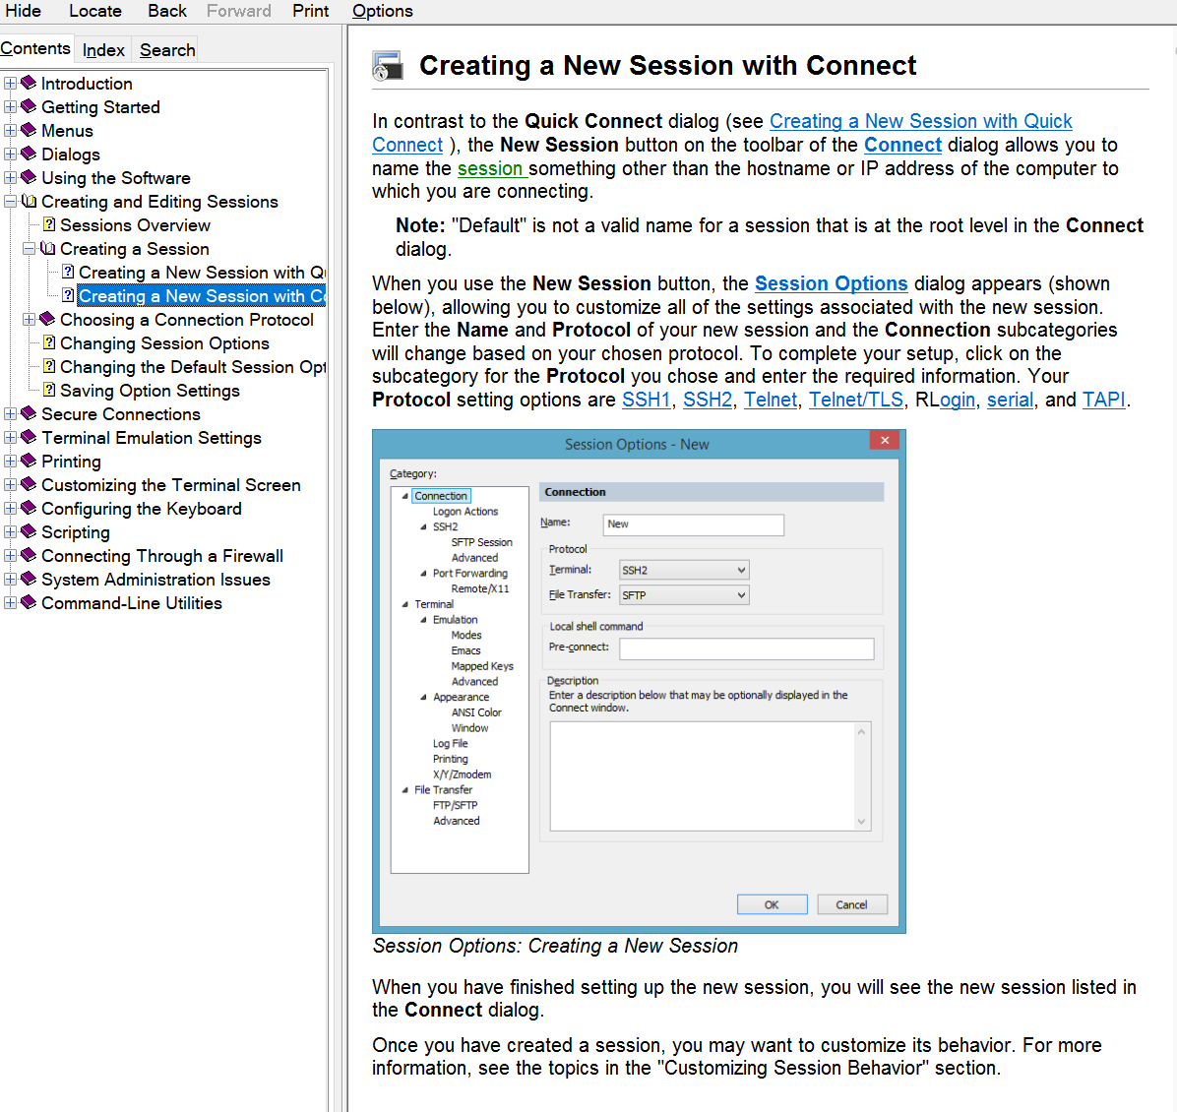Open Creating a New Session with Quick Connect link
The width and height of the screenshot is (1177, 1112).
click(920, 122)
